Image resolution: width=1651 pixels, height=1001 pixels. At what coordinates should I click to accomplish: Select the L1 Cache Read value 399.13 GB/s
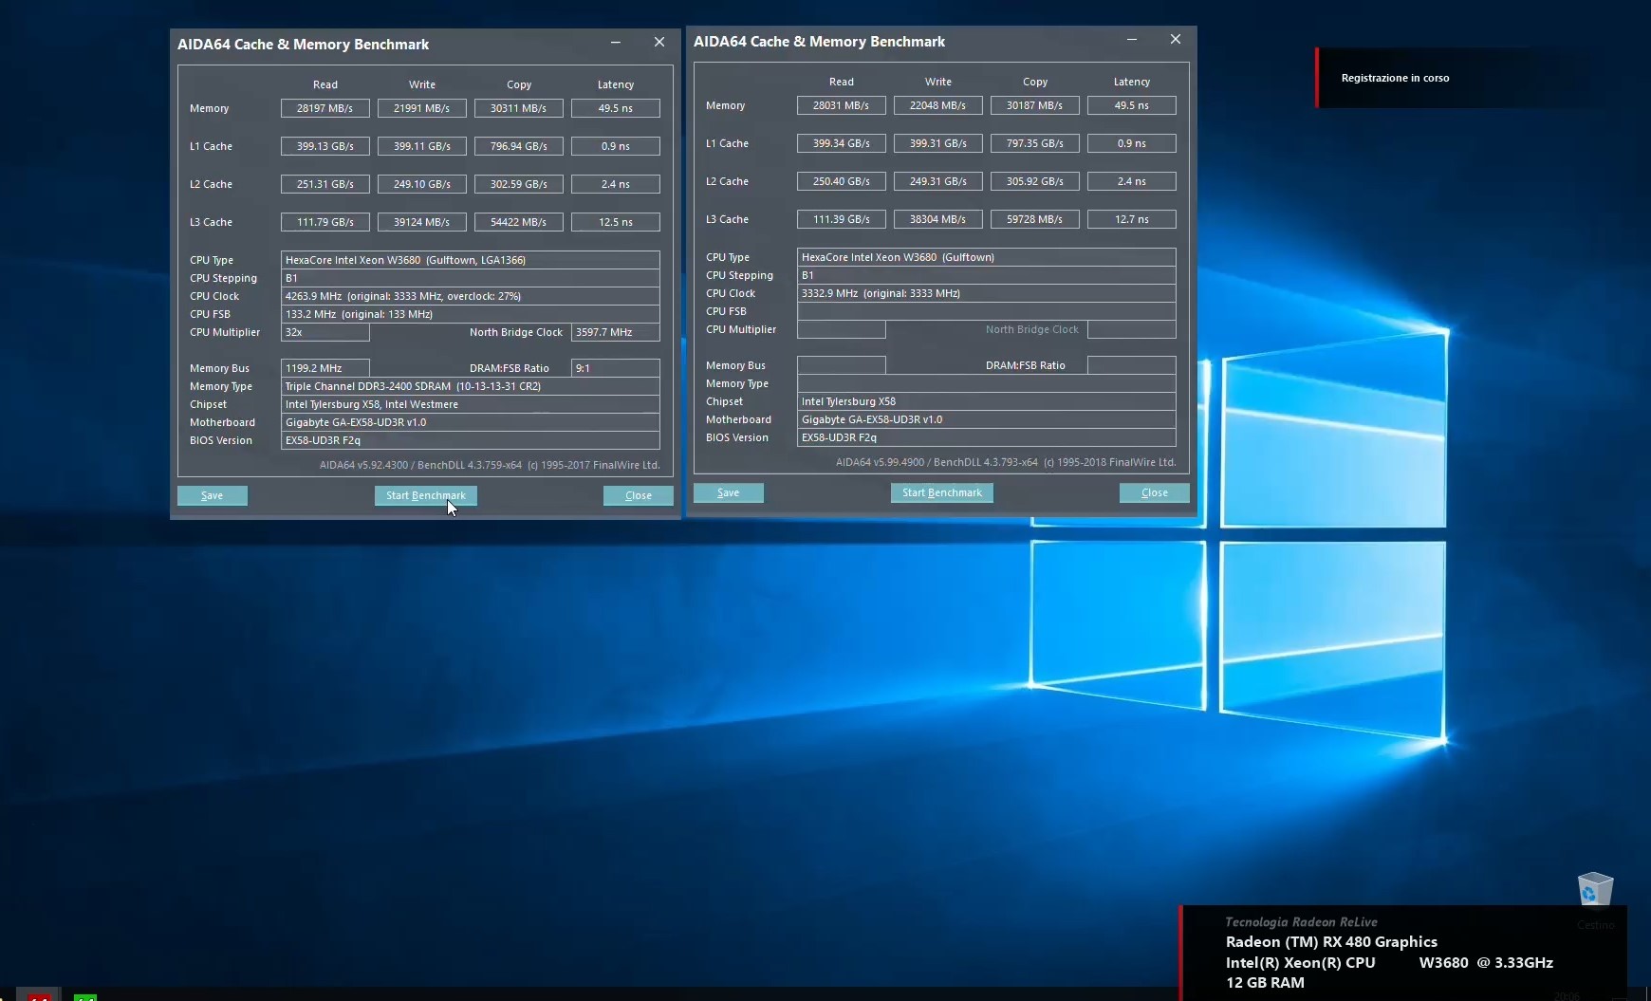click(325, 146)
